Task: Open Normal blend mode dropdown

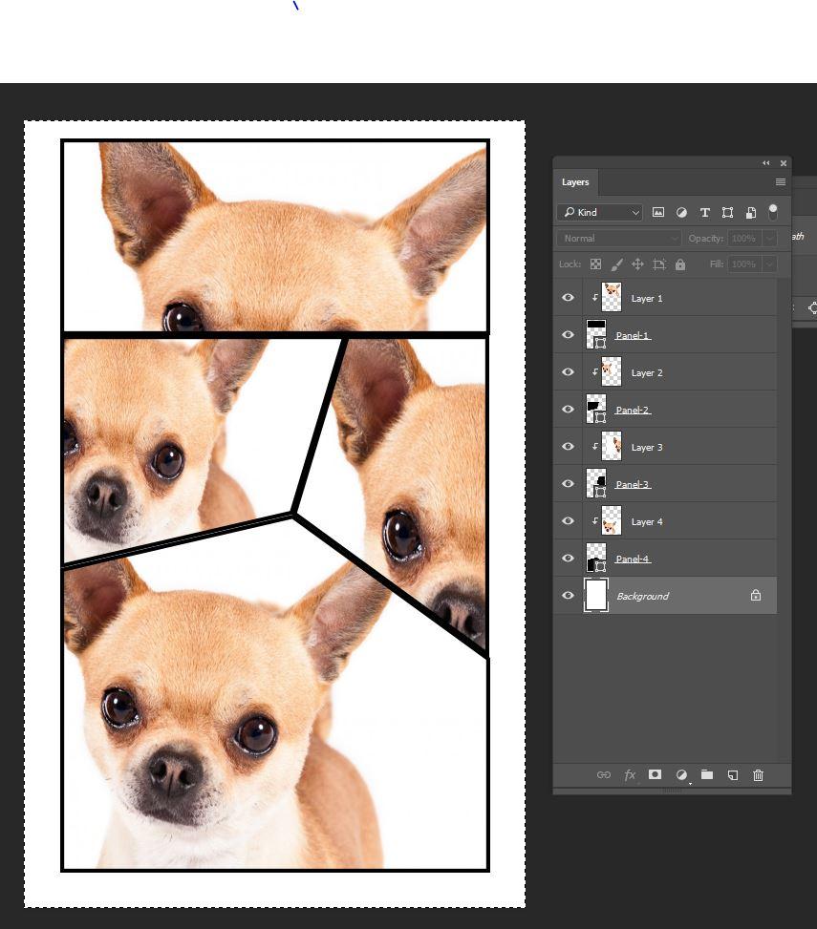Action: (619, 238)
